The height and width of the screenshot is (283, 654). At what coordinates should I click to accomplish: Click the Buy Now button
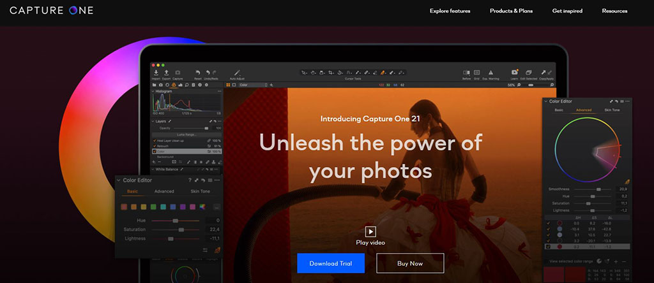click(410, 263)
